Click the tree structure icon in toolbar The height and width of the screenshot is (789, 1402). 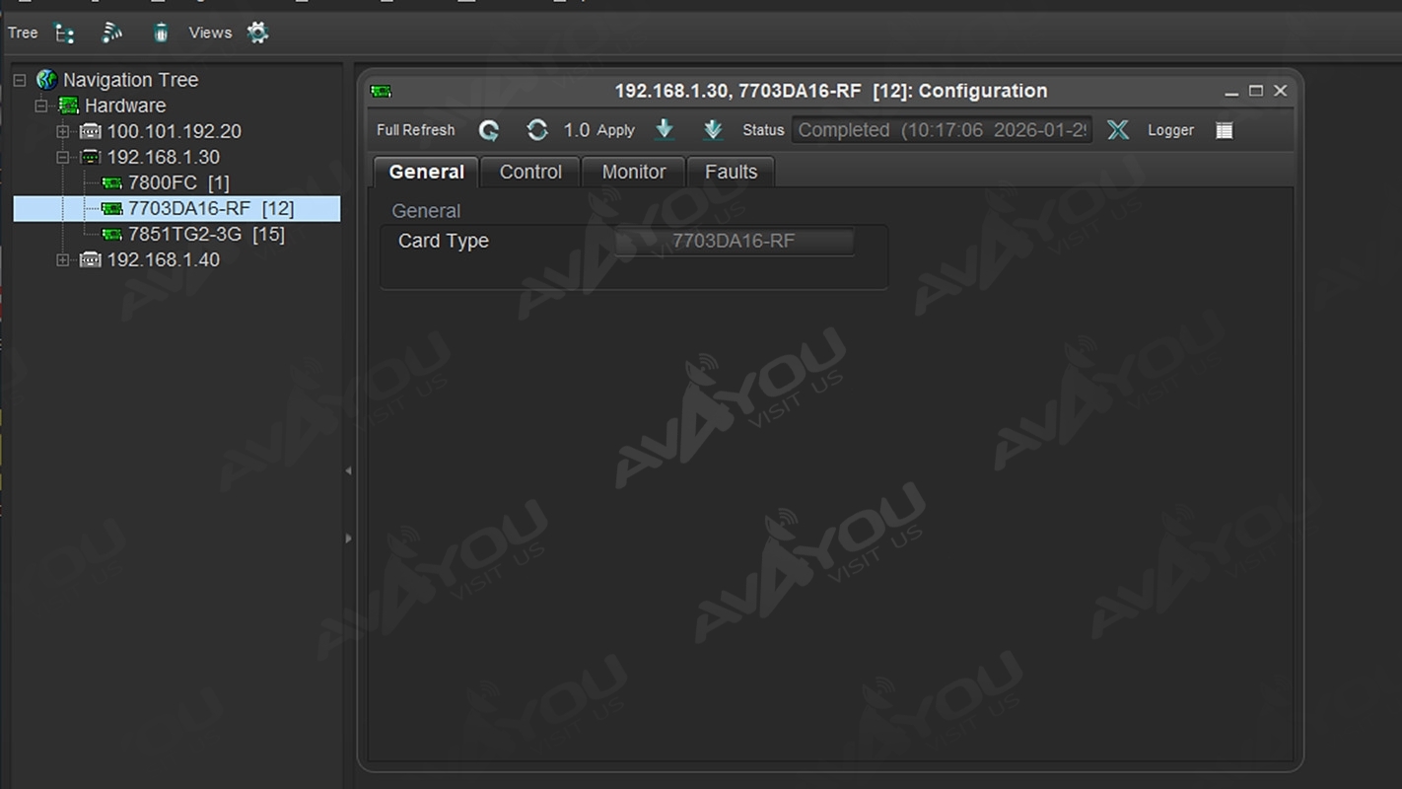point(65,34)
